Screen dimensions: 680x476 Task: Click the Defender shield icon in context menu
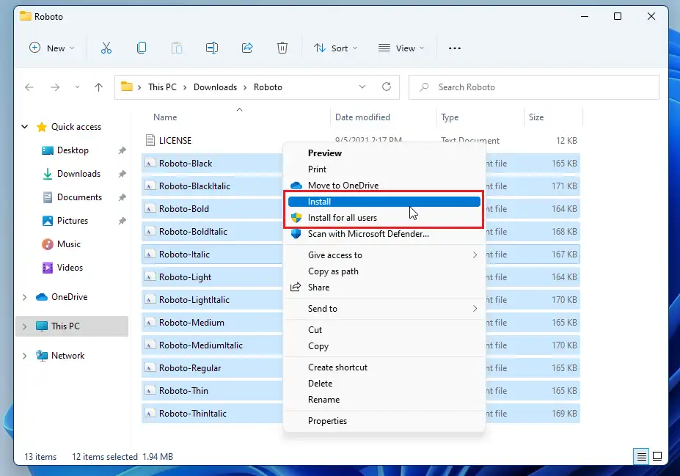click(x=296, y=234)
